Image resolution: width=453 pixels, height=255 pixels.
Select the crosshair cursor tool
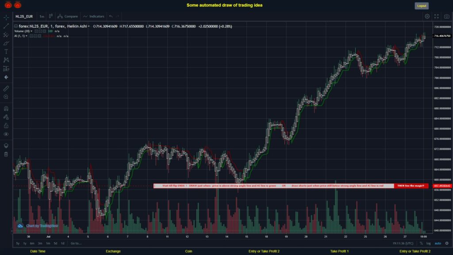click(x=6, y=17)
